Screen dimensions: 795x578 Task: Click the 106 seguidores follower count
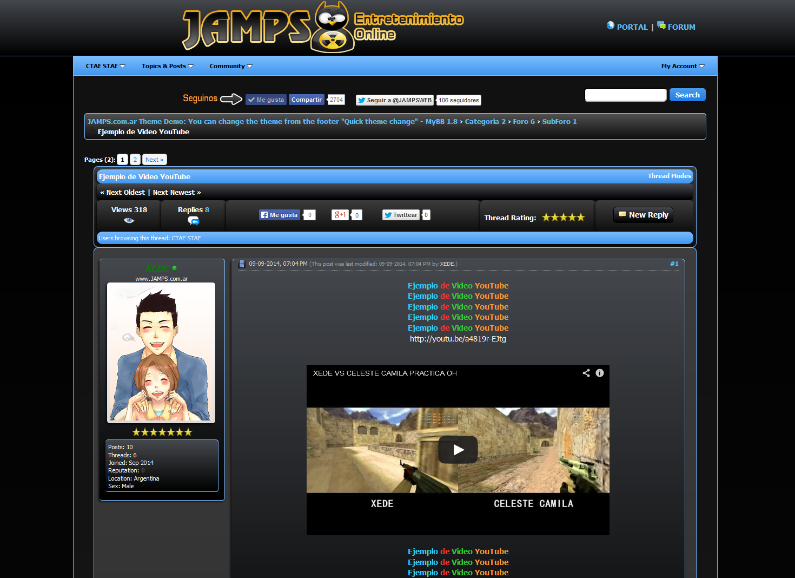pos(459,100)
